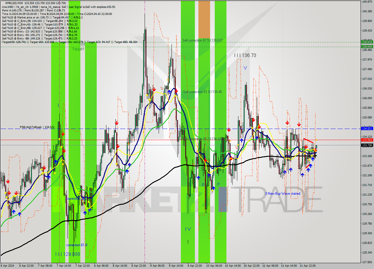
Task: Click the '11 Apr 06:00' time label
Action: coord(270,266)
